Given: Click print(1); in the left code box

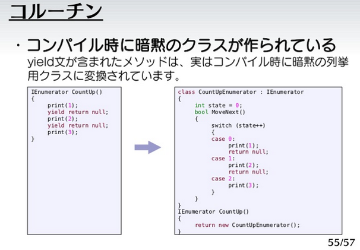Looking at the screenshot, I should (x=62, y=105).
